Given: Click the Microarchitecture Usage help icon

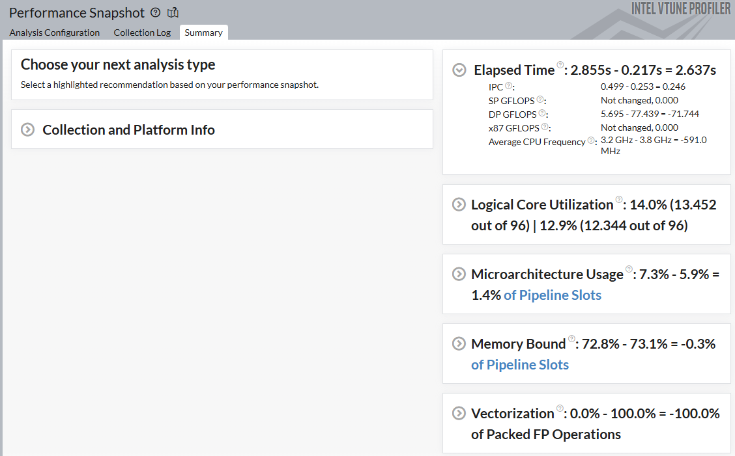Looking at the screenshot, I should tap(629, 269).
